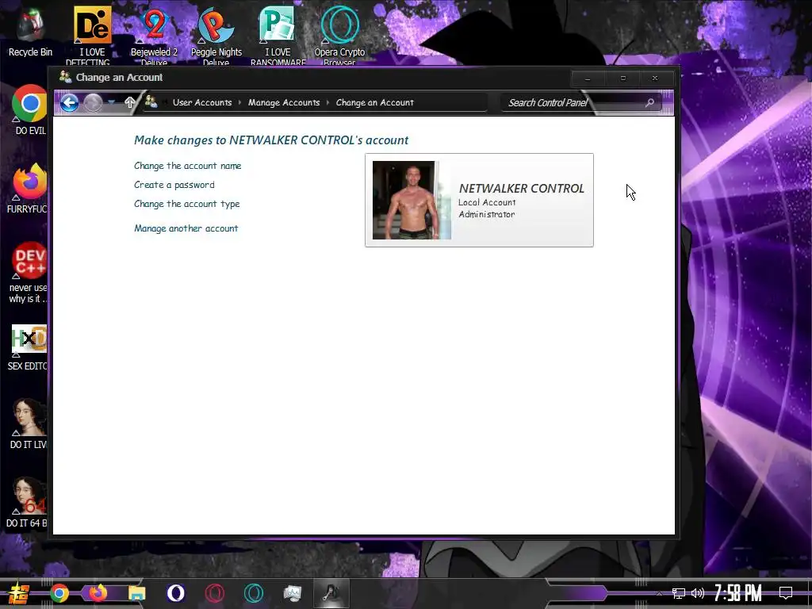
Task: Click the User Accounts address bar icon
Action: 151,102
